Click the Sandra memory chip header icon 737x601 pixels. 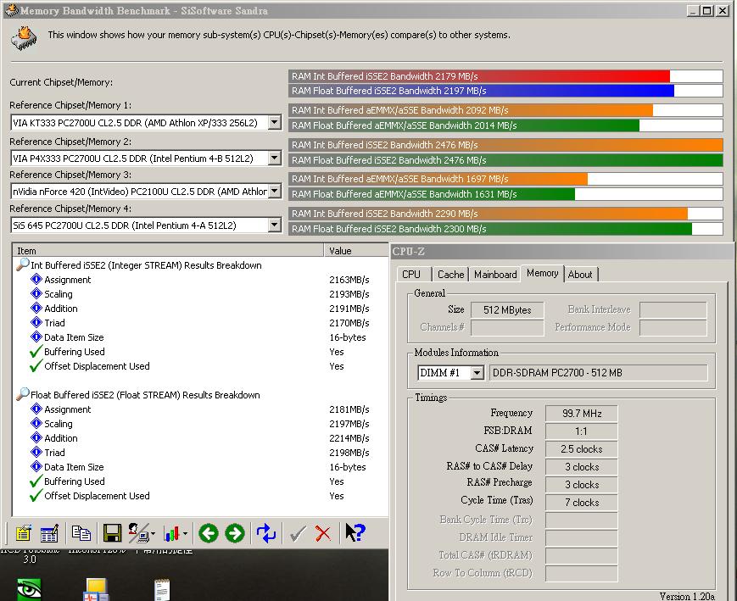(24, 38)
